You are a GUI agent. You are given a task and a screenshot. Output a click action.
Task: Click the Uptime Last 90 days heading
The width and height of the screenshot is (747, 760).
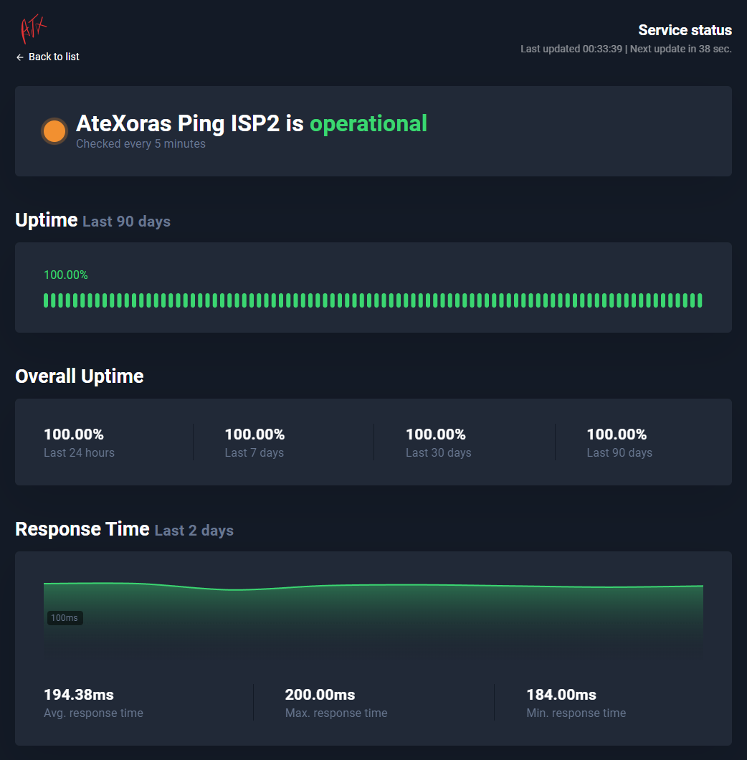click(x=92, y=221)
